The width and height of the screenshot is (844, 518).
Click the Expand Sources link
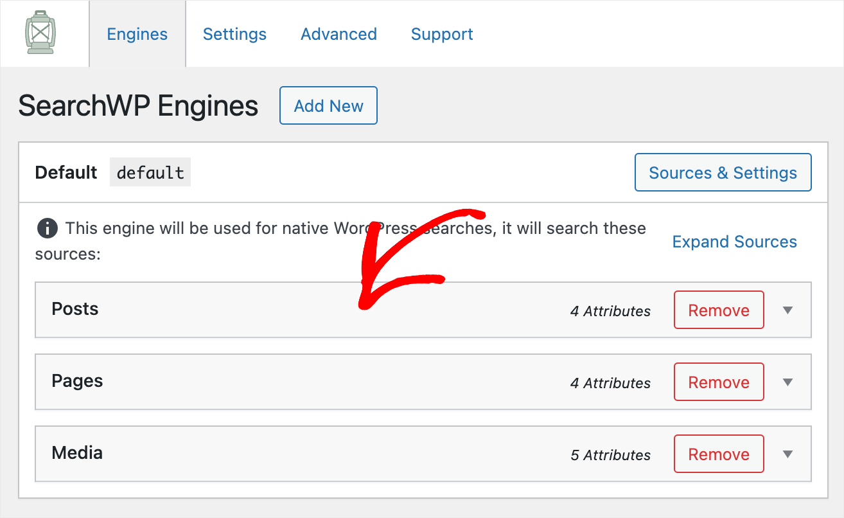[x=734, y=242]
